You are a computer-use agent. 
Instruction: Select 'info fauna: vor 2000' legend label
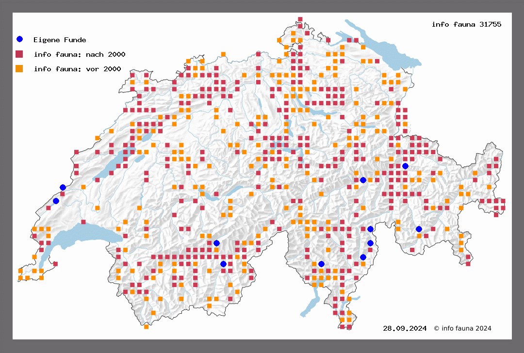click(77, 69)
